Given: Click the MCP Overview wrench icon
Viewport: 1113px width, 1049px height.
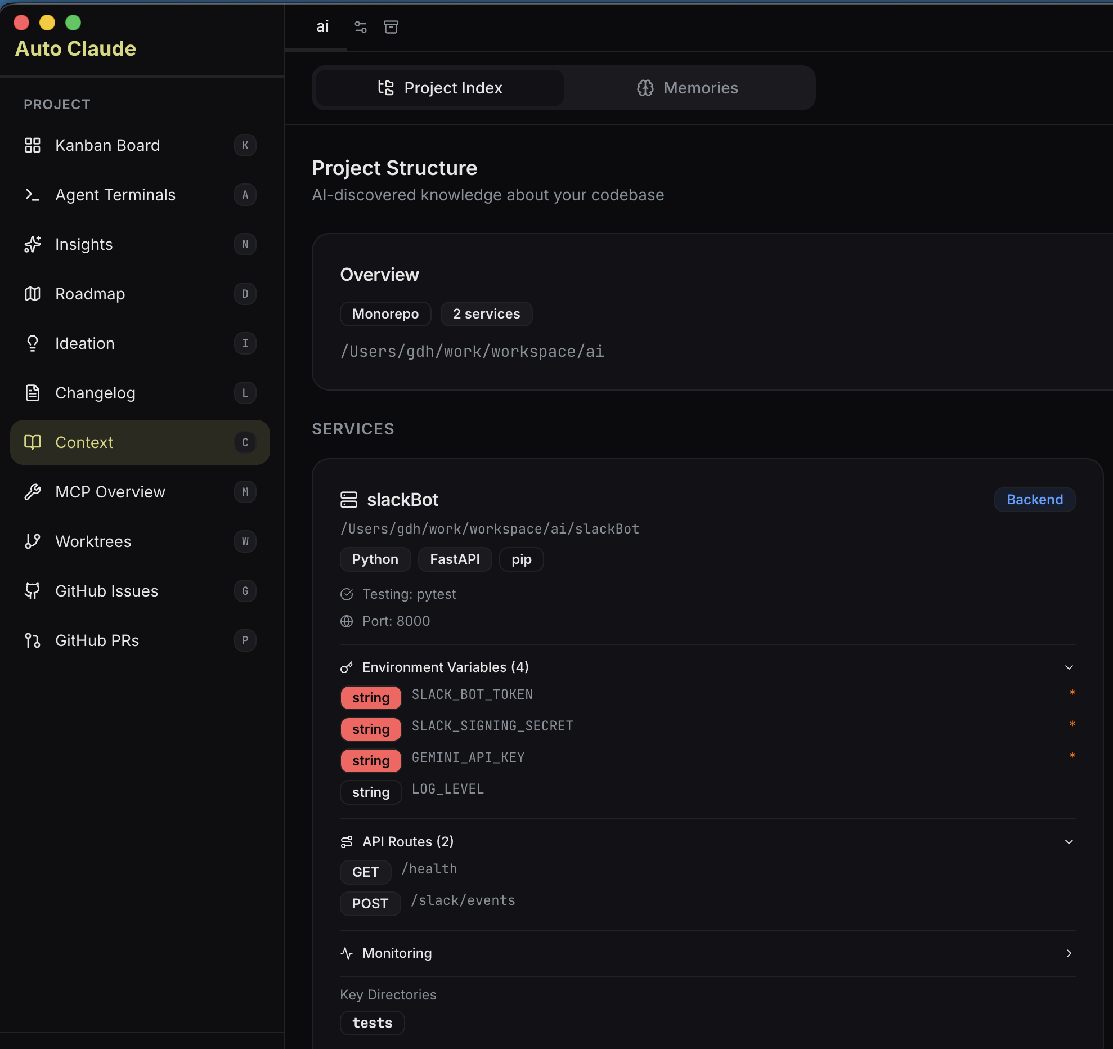Looking at the screenshot, I should (33, 492).
